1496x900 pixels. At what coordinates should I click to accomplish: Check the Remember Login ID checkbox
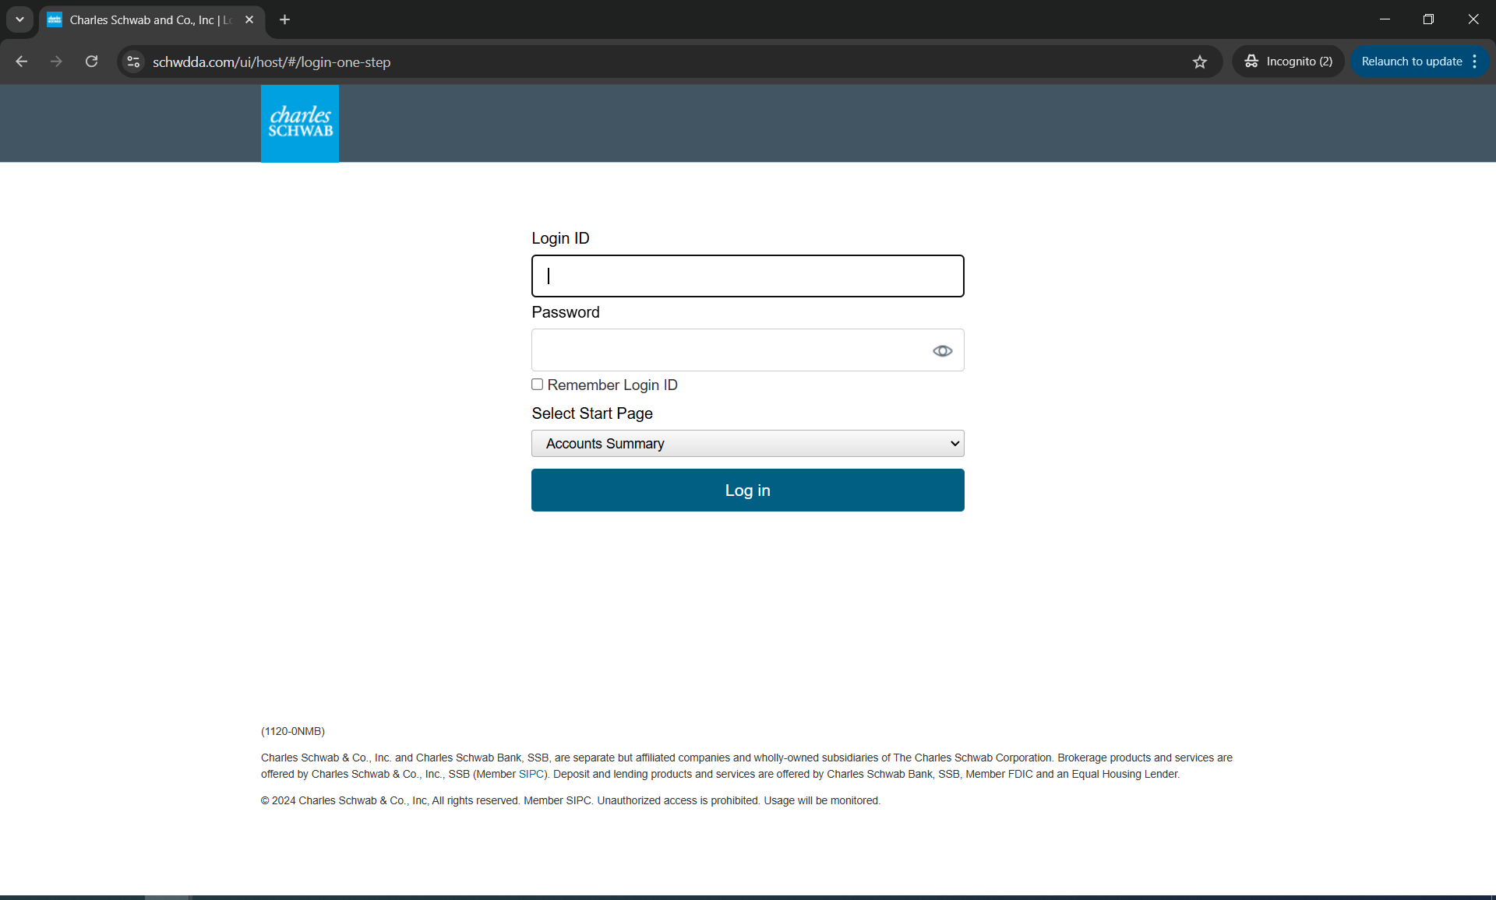pos(537,385)
